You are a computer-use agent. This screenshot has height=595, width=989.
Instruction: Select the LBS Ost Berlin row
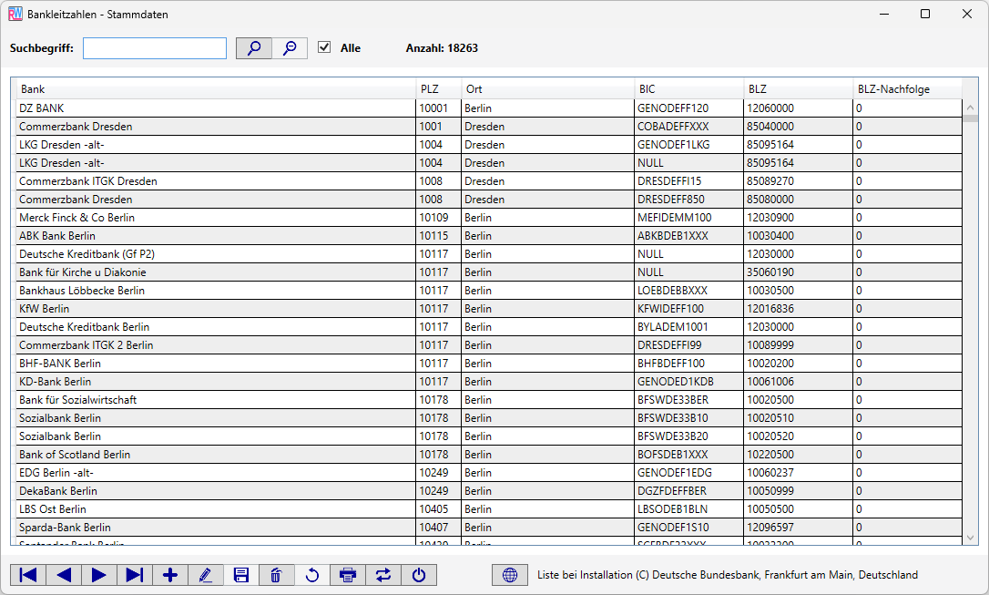[489, 509]
